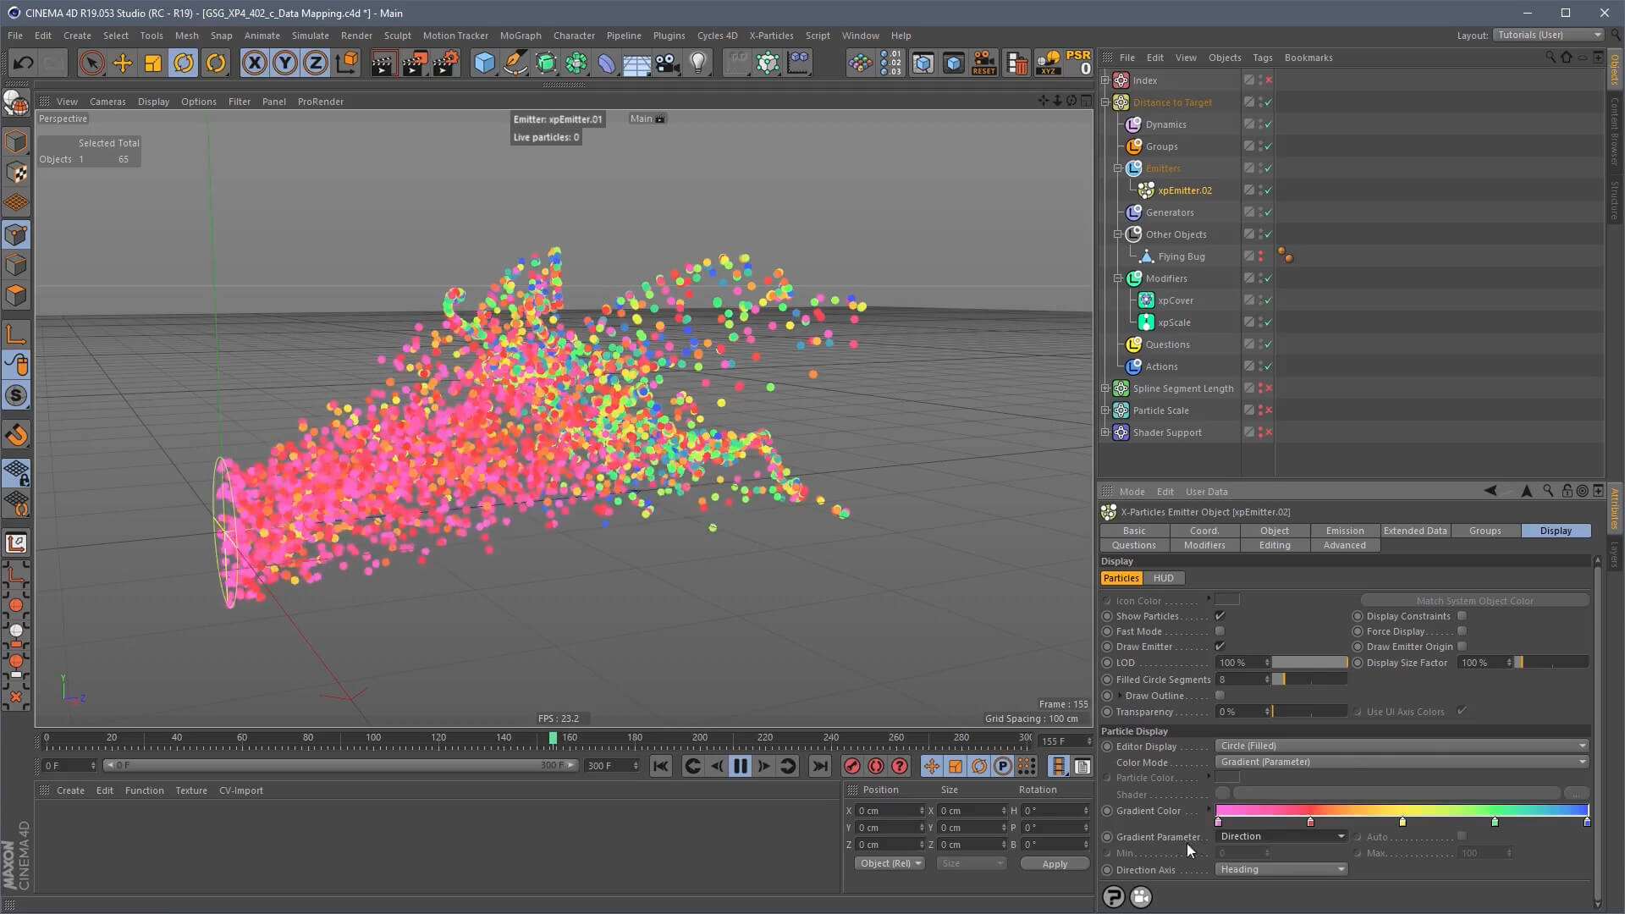Select the Scale tool icon
The width and height of the screenshot is (1625, 914).
coord(153,63)
